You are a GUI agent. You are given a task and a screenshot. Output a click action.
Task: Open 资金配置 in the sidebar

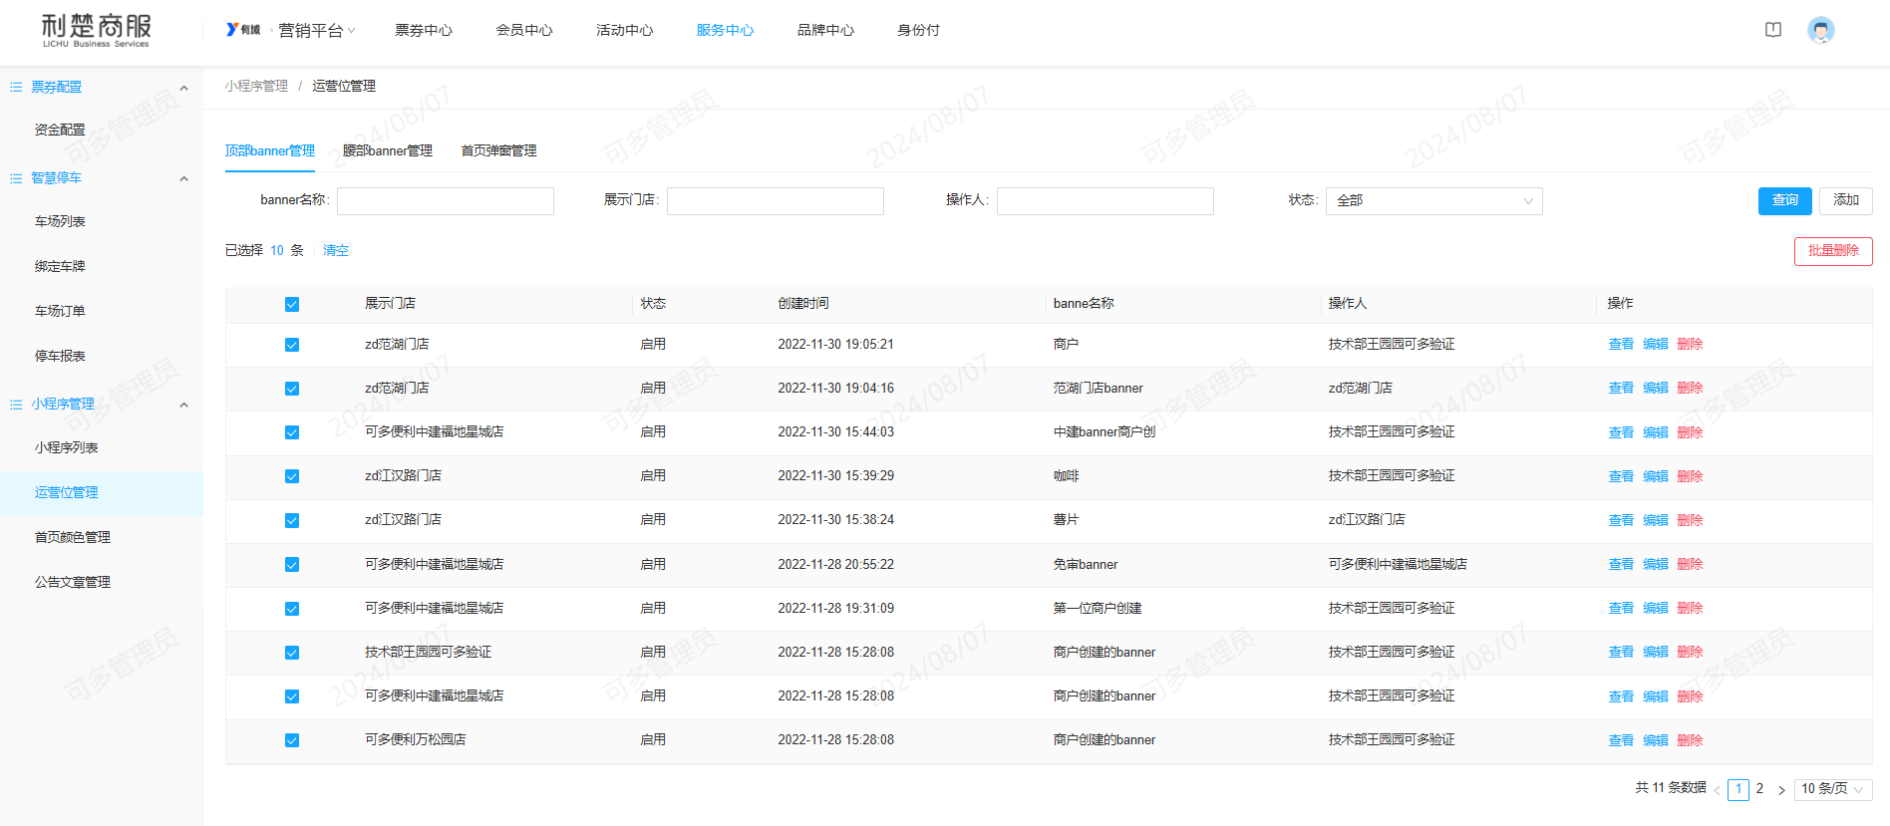(60, 131)
